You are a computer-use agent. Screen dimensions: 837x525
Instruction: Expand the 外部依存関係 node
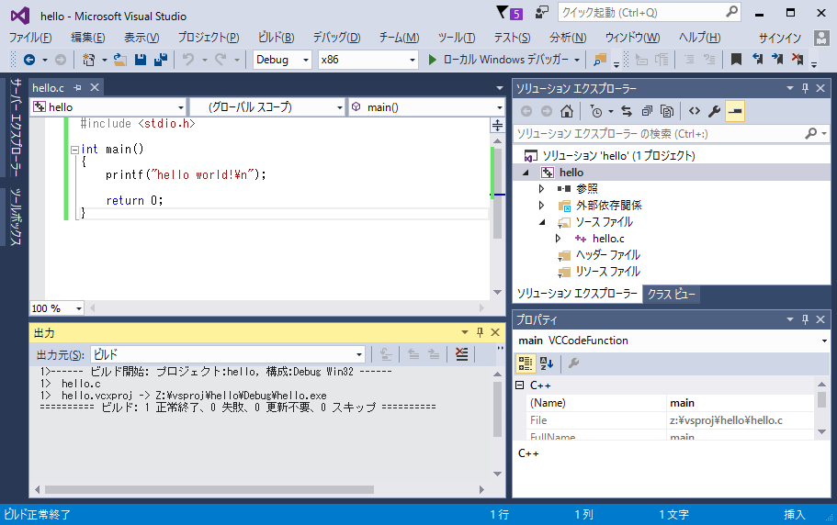coord(541,206)
